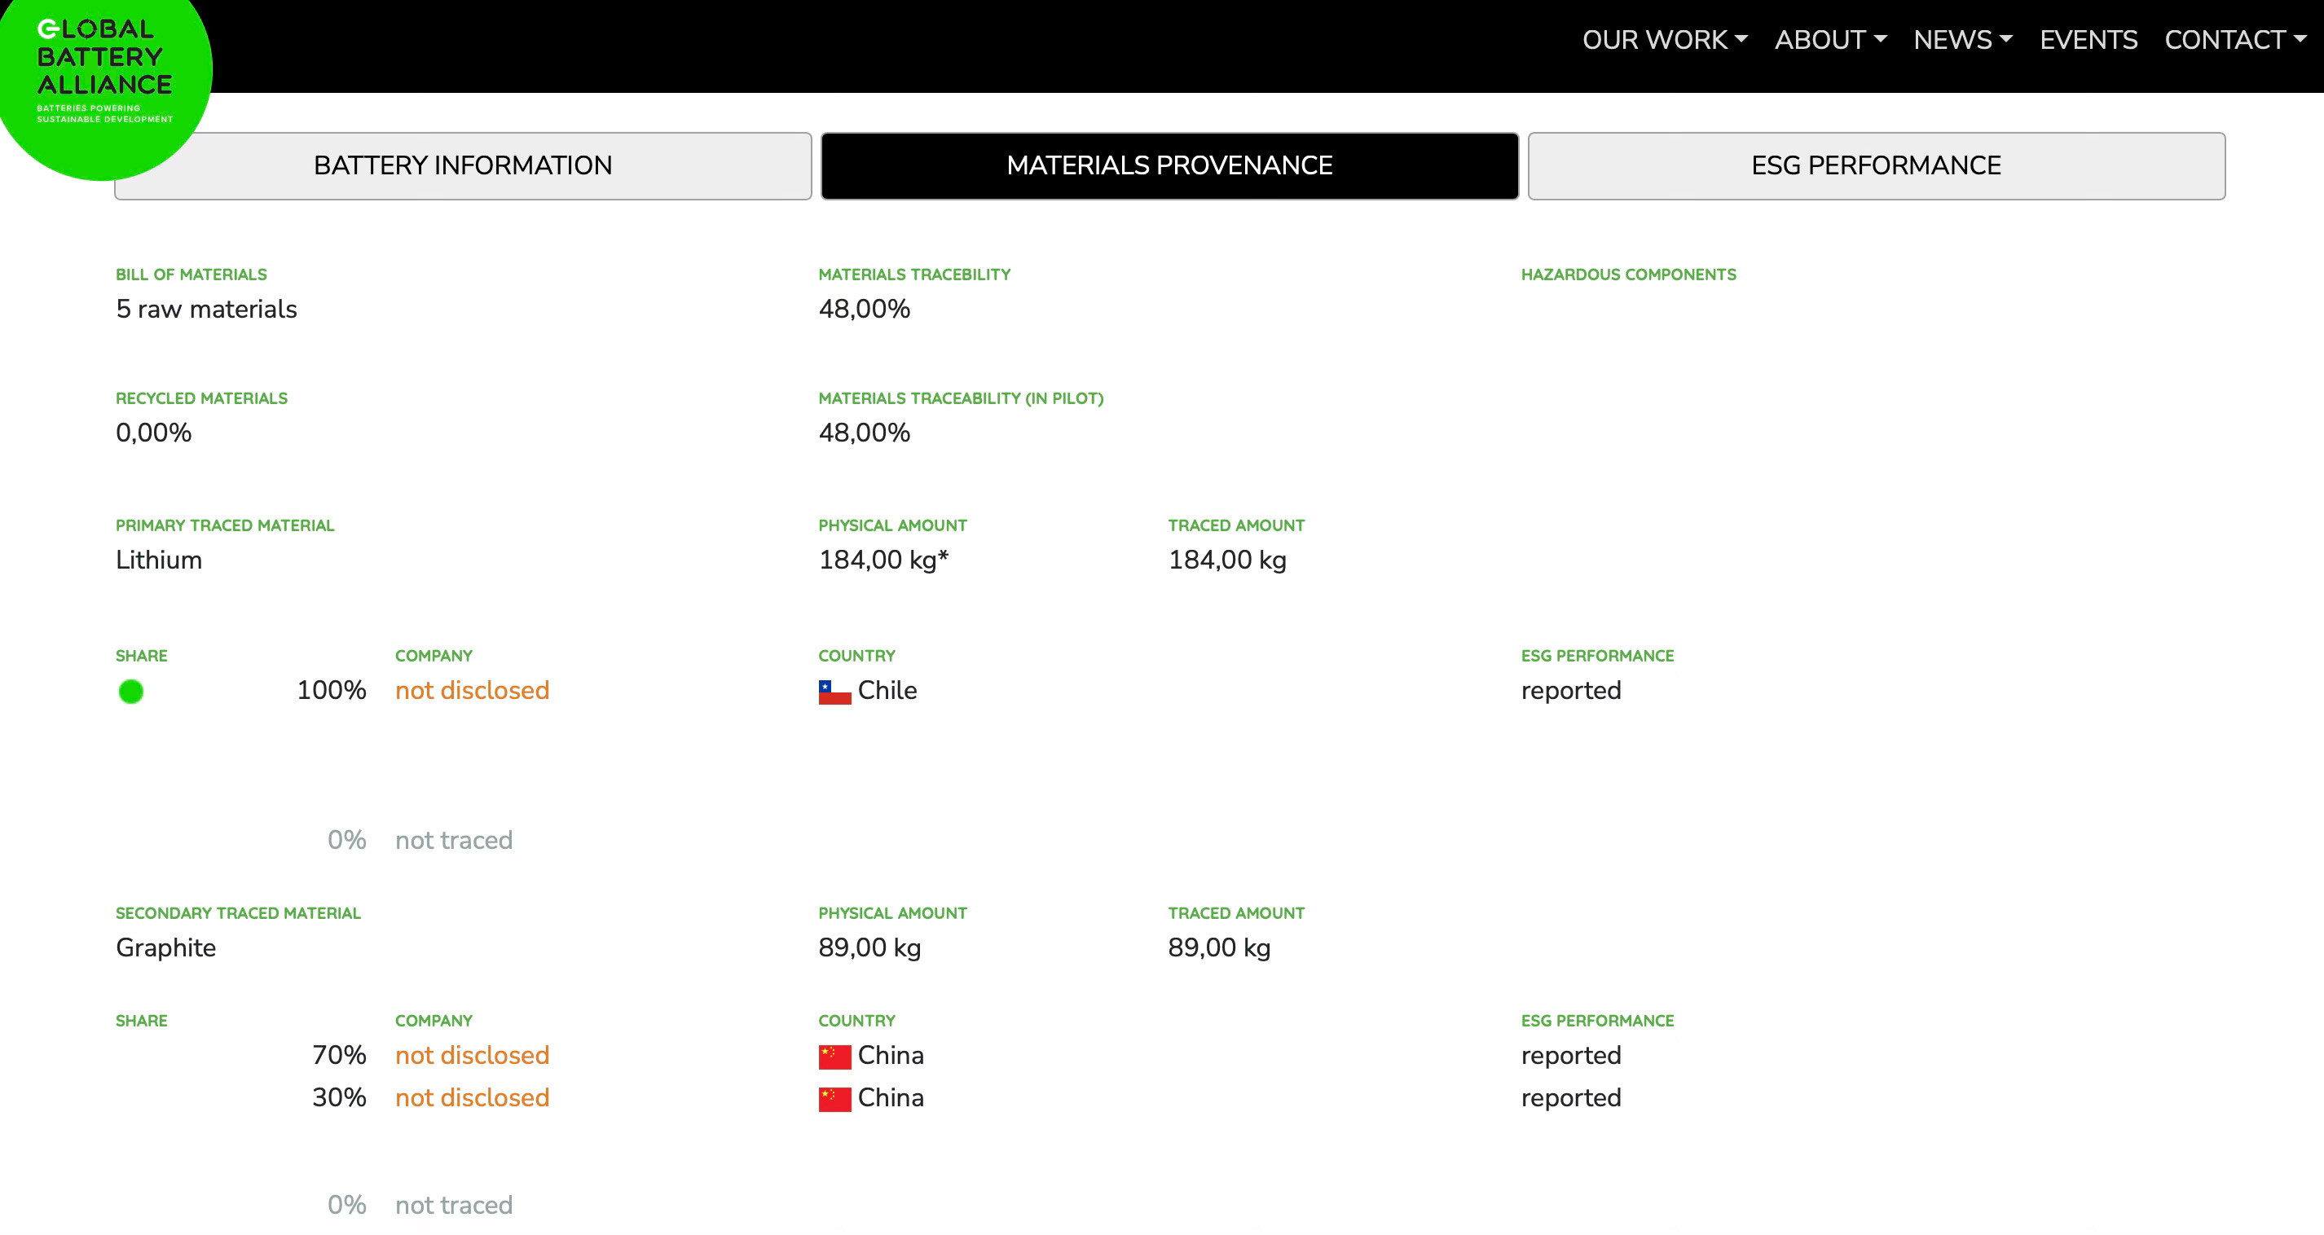Click 'not traced' text under Lithium
Screen dimensions: 2324x1235
point(453,840)
